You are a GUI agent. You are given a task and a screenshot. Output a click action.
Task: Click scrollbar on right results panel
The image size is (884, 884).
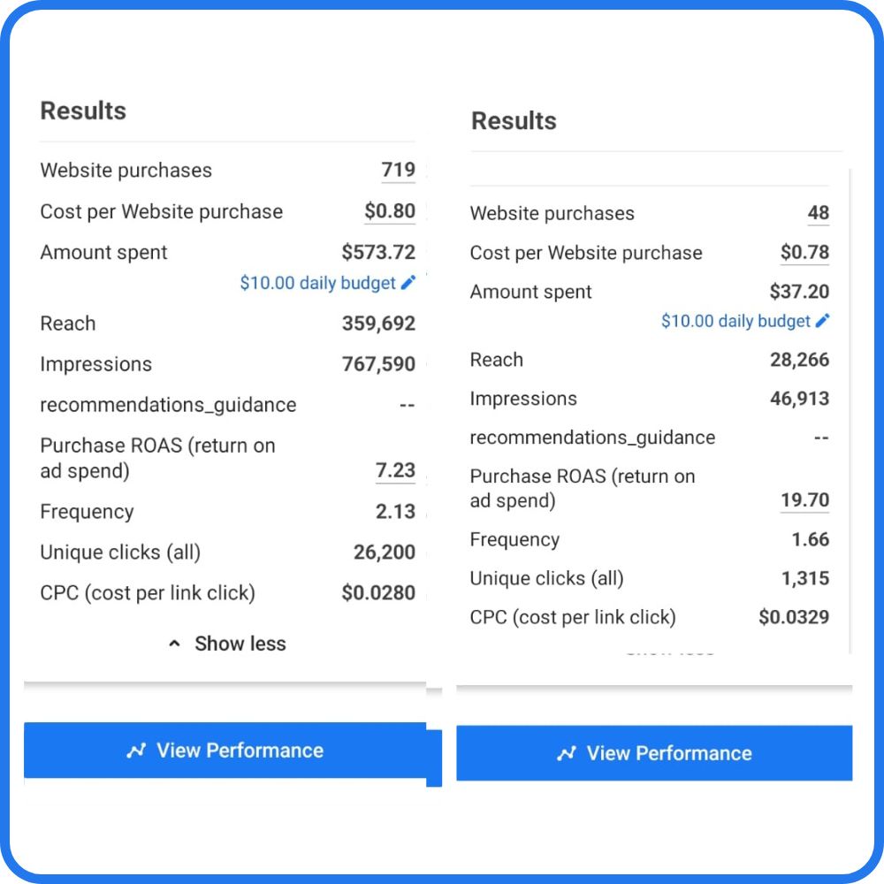pyautogui.click(x=849, y=410)
